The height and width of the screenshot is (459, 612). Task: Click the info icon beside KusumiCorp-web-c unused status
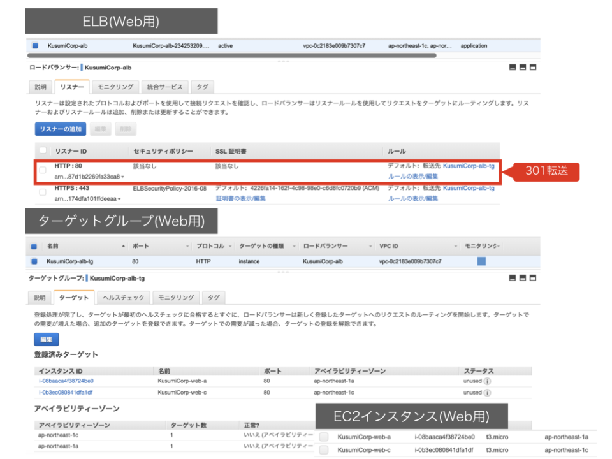[x=486, y=393]
